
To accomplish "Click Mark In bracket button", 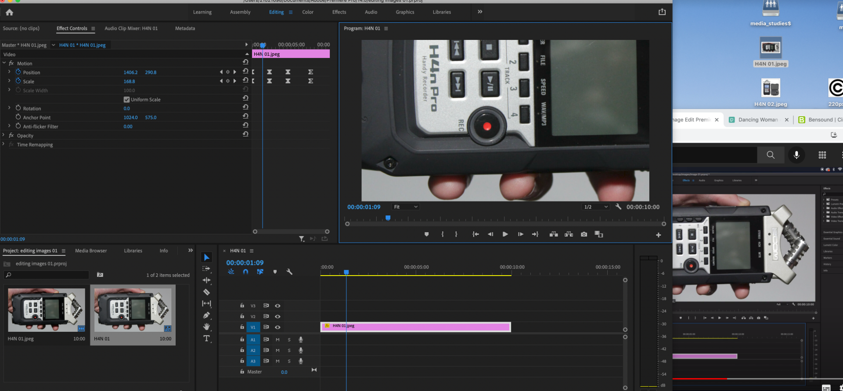I will coord(442,234).
